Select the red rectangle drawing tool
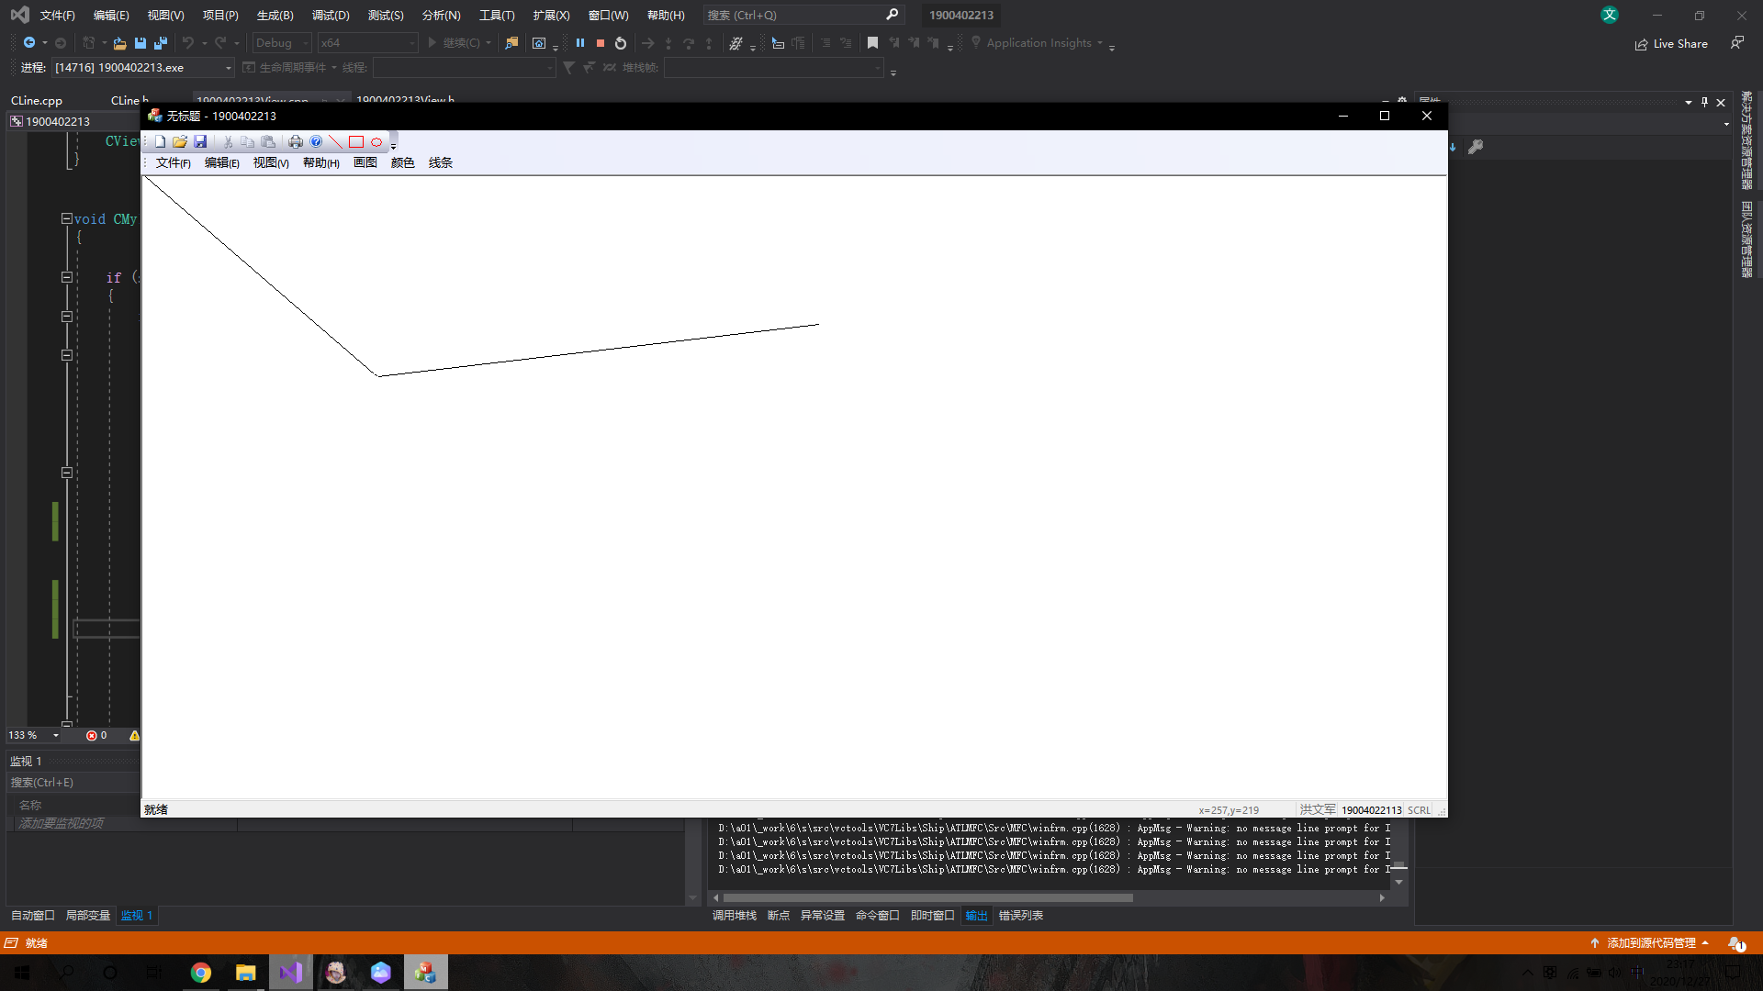Image resolution: width=1763 pixels, height=991 pixels. coord(356,141)
